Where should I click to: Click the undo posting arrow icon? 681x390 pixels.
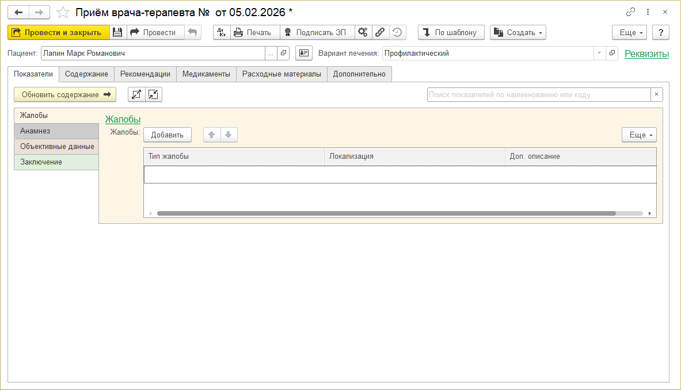point(192,33)
